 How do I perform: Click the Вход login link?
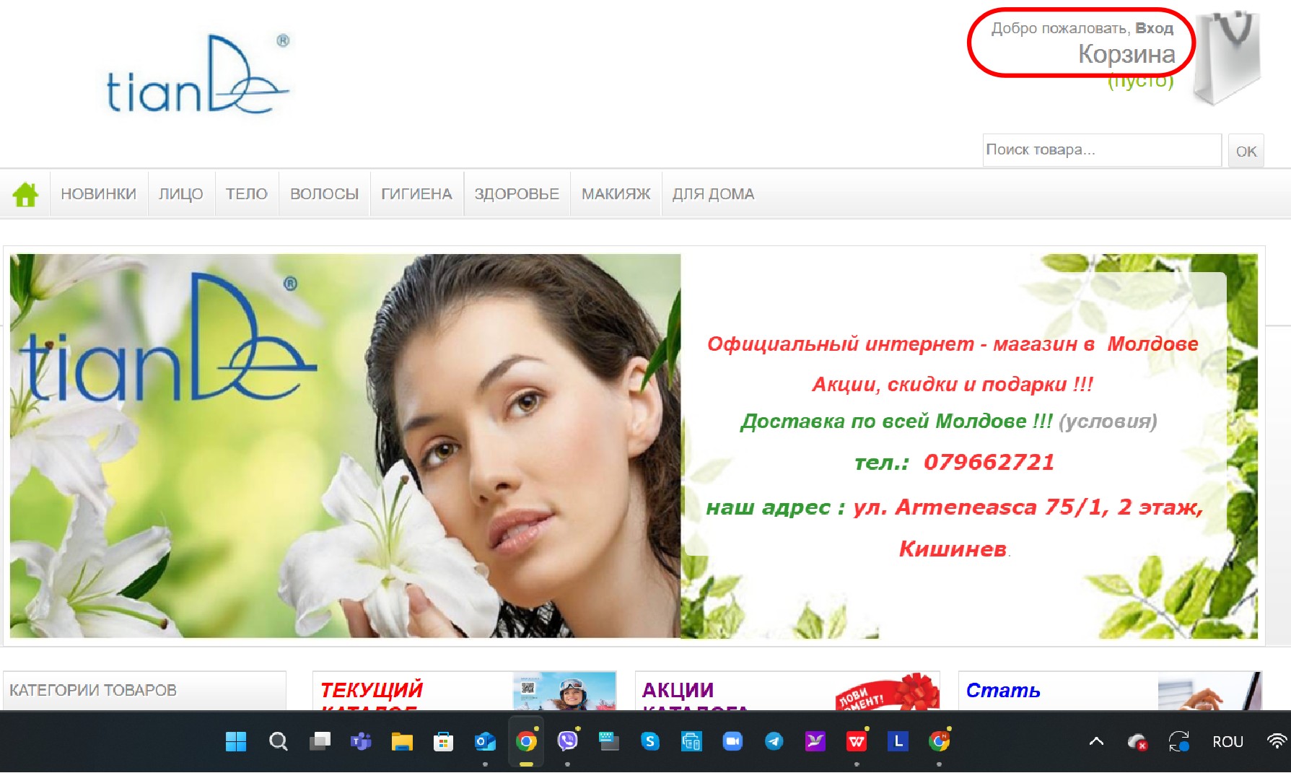click(x=1154, y=28)
